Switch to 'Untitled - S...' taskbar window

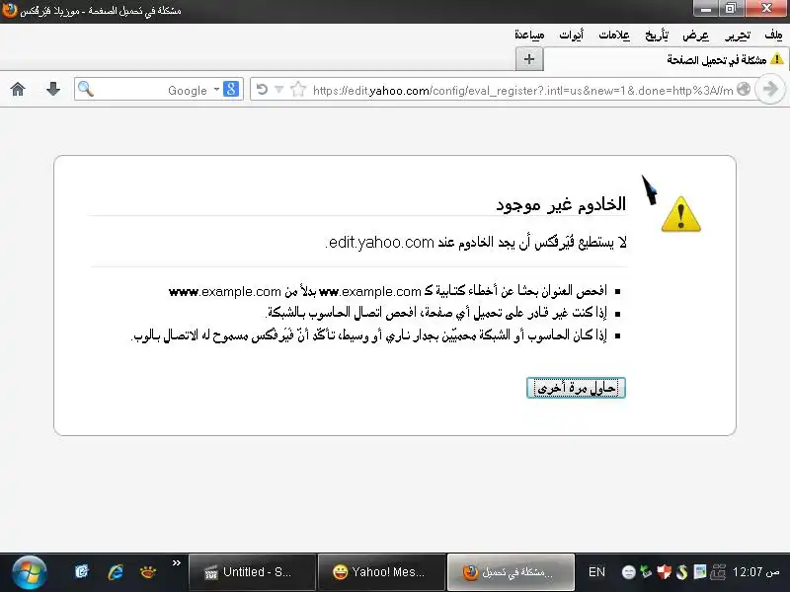click(x=253, y=572)
